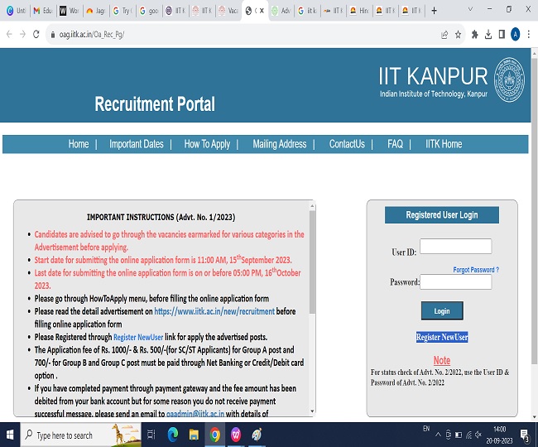Image resolution: width=538 pixels, height=447 pixels.
Task: Open the speaker volume tray icon
Action: (478, 435)
